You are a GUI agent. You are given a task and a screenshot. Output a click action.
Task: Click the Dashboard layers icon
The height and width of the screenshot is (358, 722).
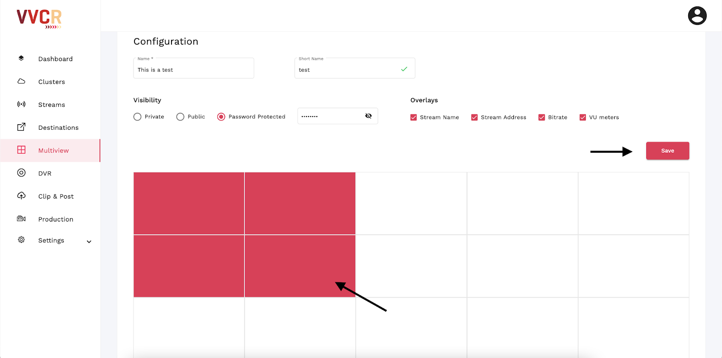pos(21,58)
